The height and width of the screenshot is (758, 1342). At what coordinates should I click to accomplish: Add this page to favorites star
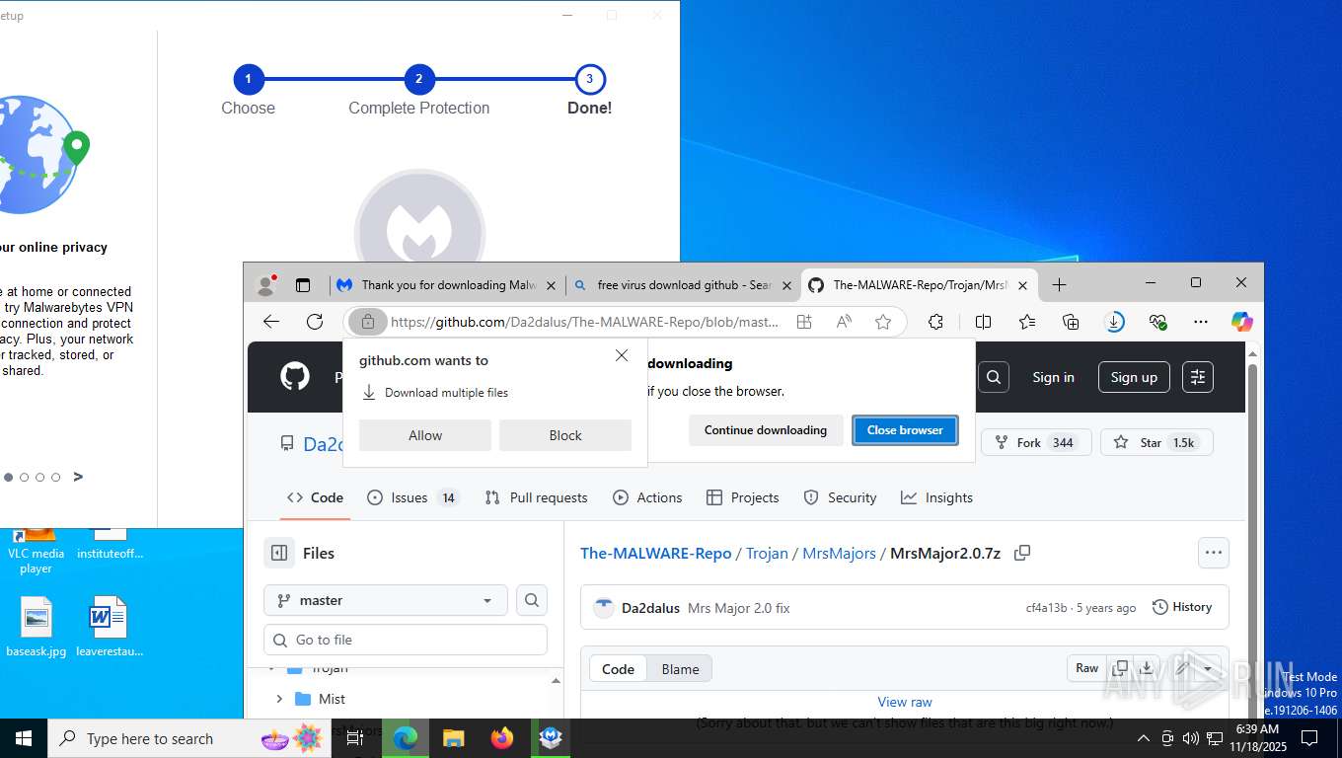click(883, 322)
